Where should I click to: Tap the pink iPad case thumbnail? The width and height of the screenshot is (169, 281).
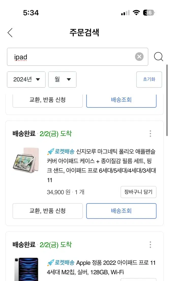pyautogui.click(x=26, y=160)
